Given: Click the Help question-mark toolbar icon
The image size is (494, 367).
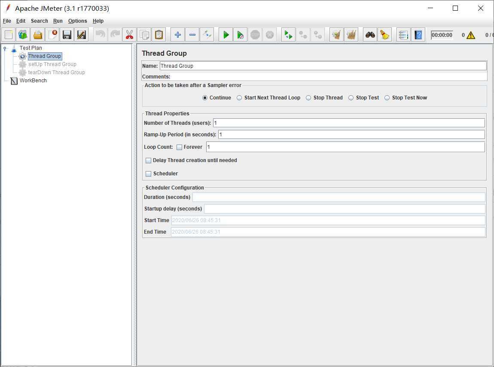Looking at the screenshot, I should pyautogui.click(x=418, y=35).
